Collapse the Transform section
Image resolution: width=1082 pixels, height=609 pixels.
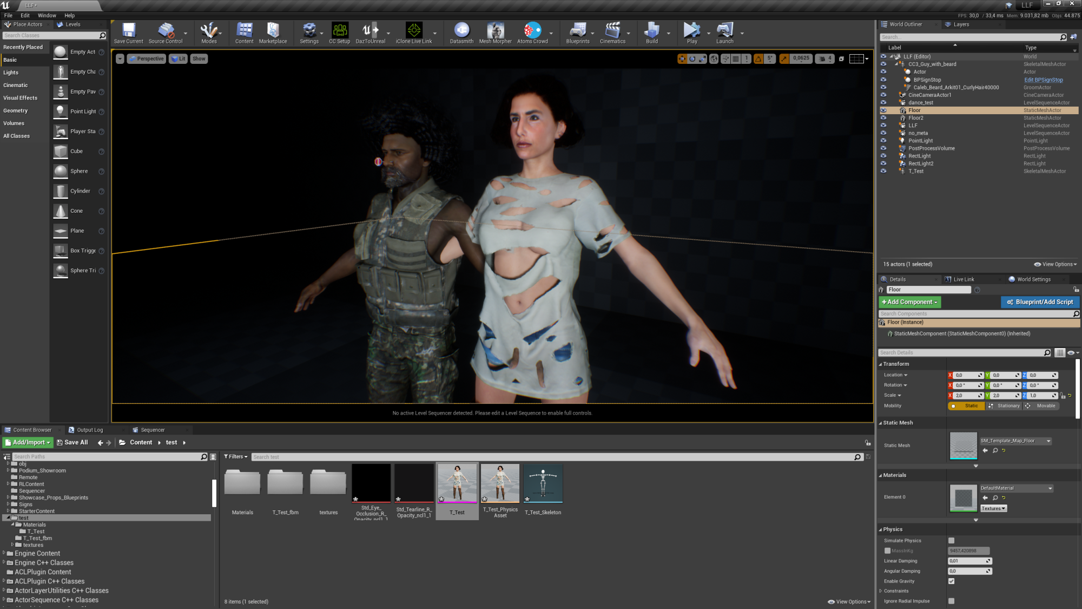click(881, 364)
